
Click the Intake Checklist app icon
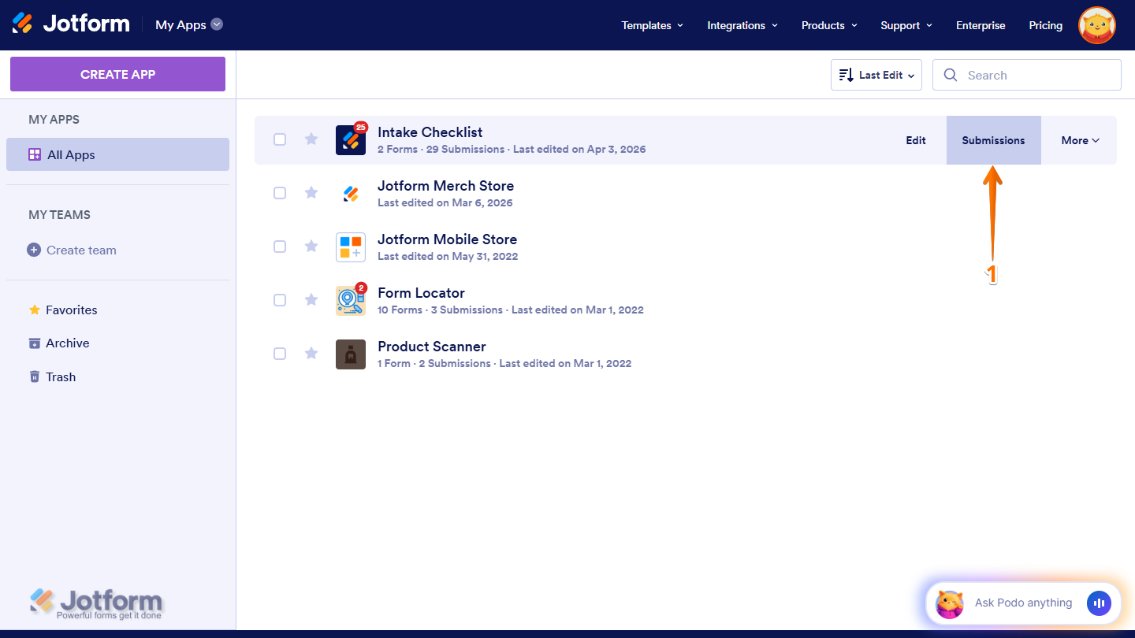tap(350, 139)
